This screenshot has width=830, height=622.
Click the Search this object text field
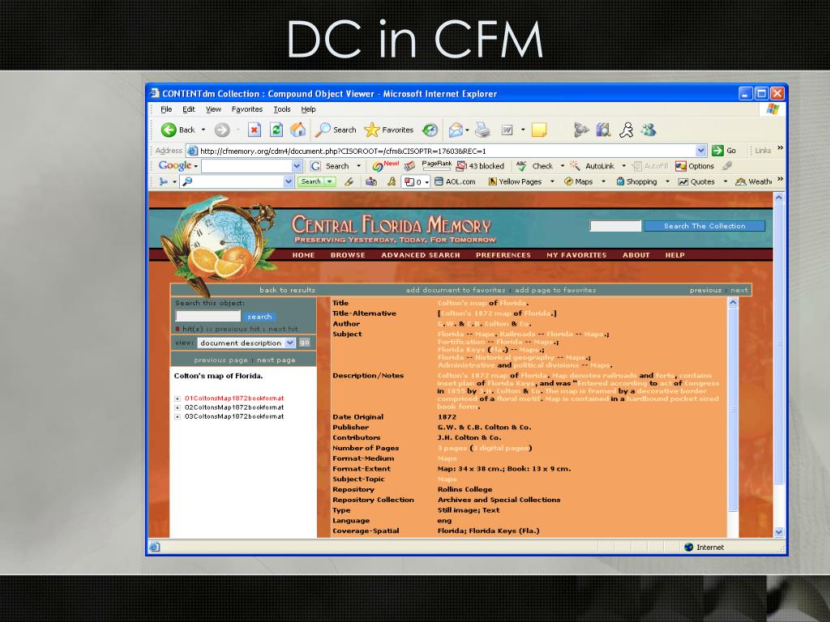[208, 317]
